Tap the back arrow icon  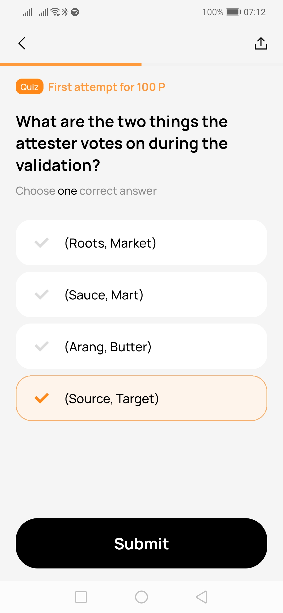point(22,43)
